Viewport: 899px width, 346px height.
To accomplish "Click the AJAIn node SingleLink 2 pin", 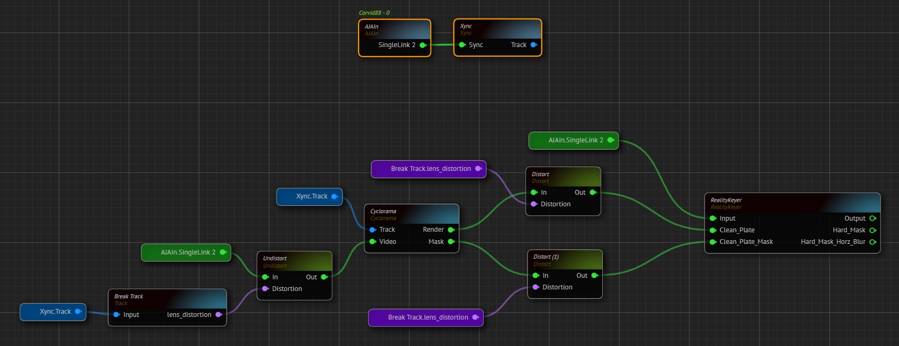I will tap(423, 45).
